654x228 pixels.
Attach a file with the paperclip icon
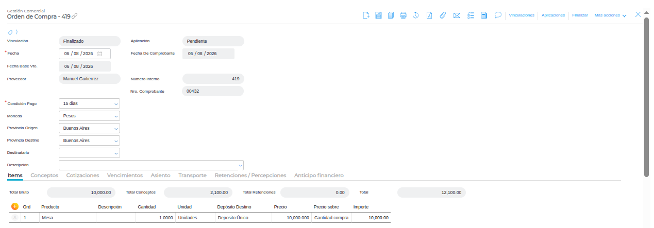[x=442, y=15]
